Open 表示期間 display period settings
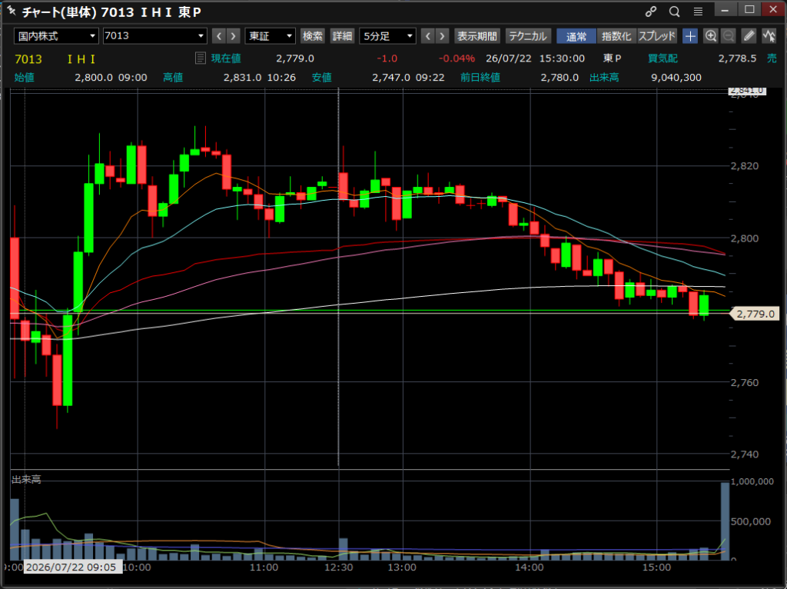 coord(477,36)
